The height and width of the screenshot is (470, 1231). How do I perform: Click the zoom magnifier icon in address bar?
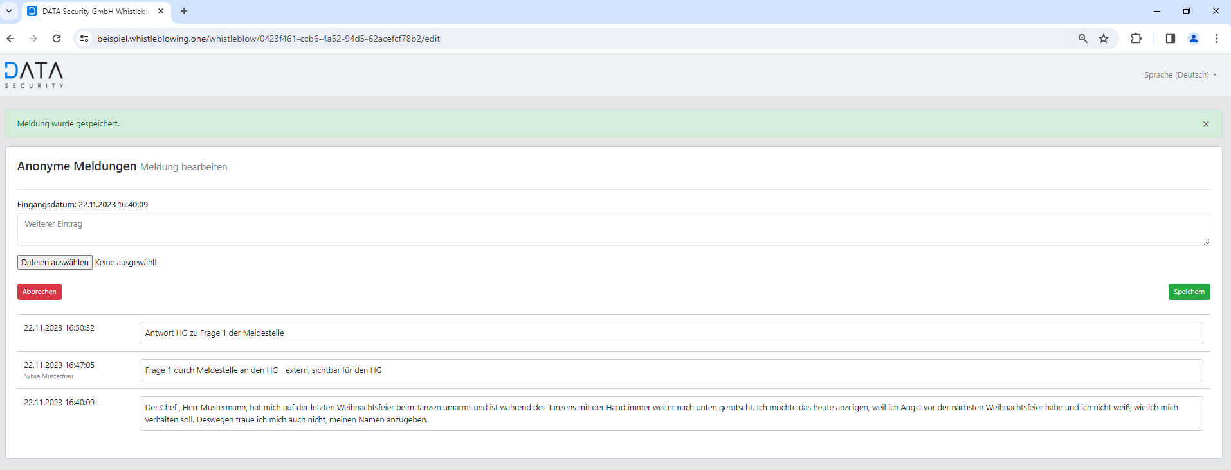click(x=1082, y=39)
